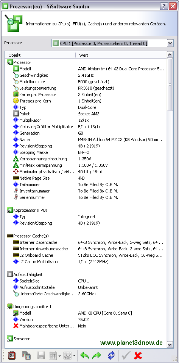Click the value 40-bit / 48-bit
Screen dimensions: 179x363
(90, 172)
